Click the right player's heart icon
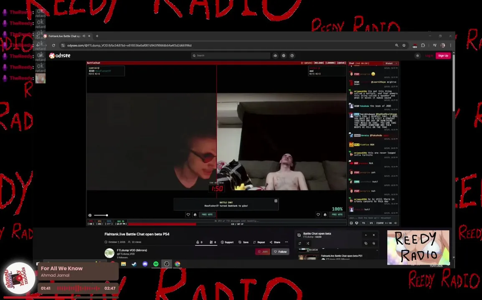Screen dimensions: 482x300 pos(318,215)
